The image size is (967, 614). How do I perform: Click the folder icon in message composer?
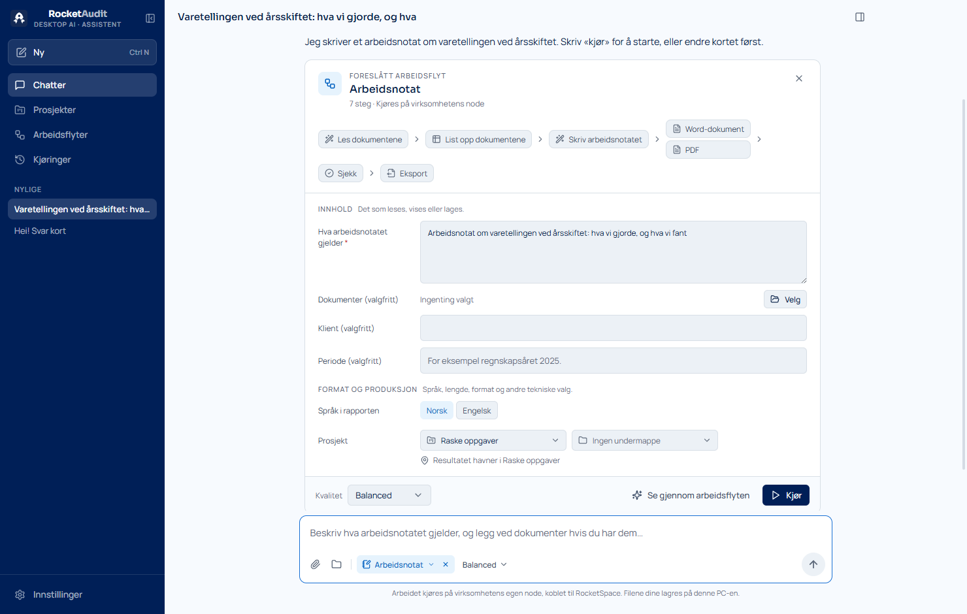coord(336,564)
